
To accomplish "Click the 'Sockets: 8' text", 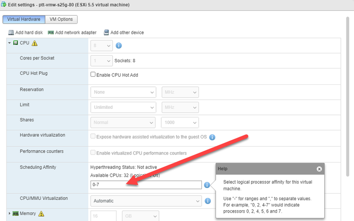I will 125,61.
